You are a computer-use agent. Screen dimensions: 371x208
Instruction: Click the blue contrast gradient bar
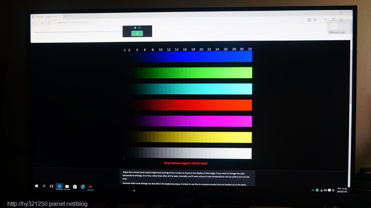point(188,57)
